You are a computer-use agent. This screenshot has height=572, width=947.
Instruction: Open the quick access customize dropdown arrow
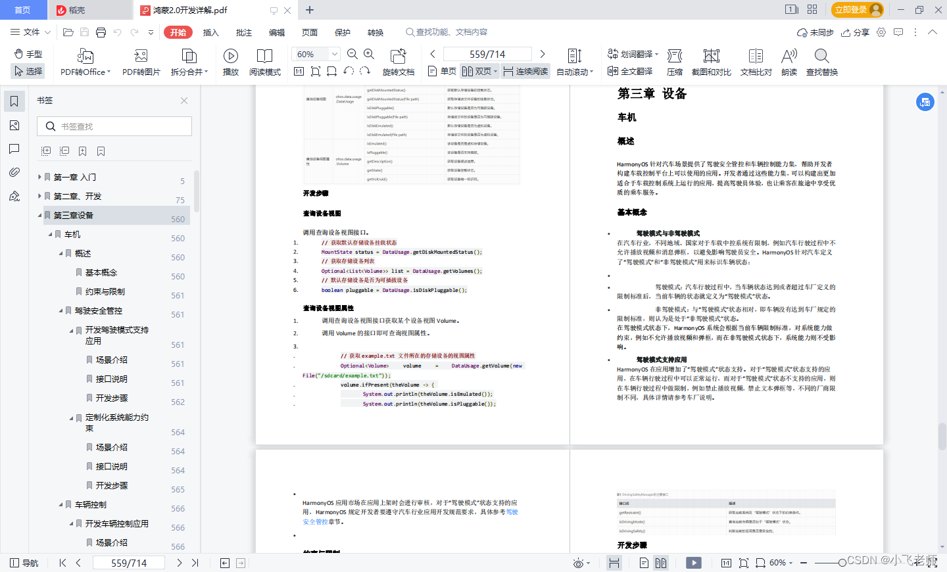pyautogui.click(x=151, y=32)
